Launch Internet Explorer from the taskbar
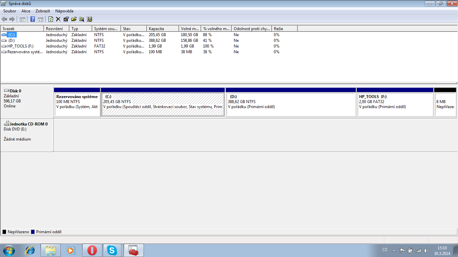This screenshot has width=458, height=257. 30,250
